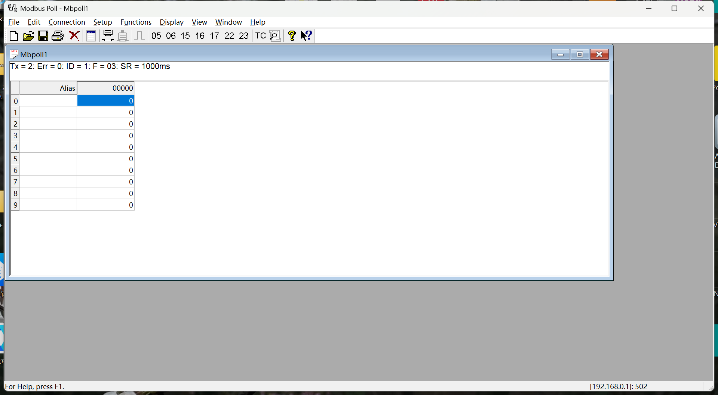
Task: Activate the context help arrow icon
Action: pyautogui.click(x=307, y=36)
